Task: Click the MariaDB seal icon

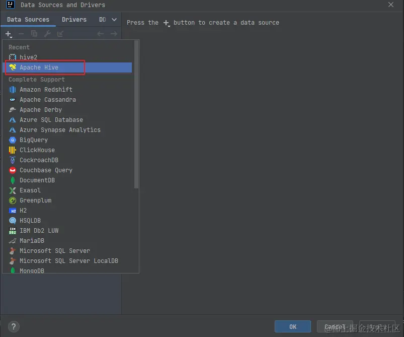Action: click(13, 241)
